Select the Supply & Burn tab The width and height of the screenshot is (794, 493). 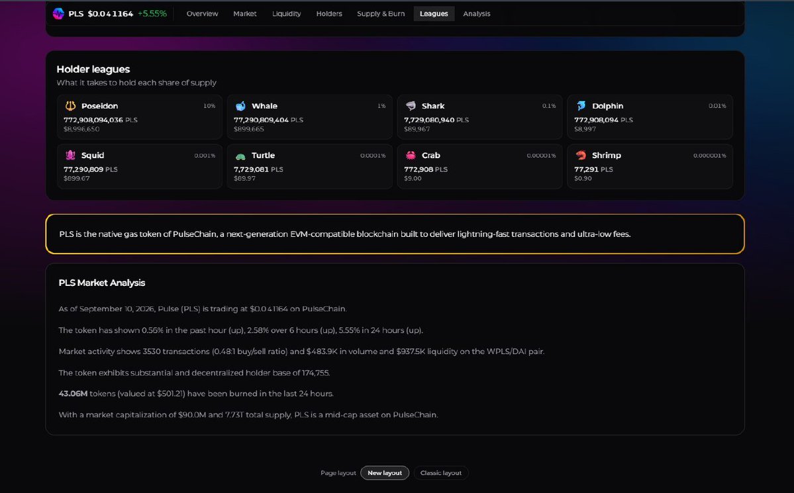(381, 14)
